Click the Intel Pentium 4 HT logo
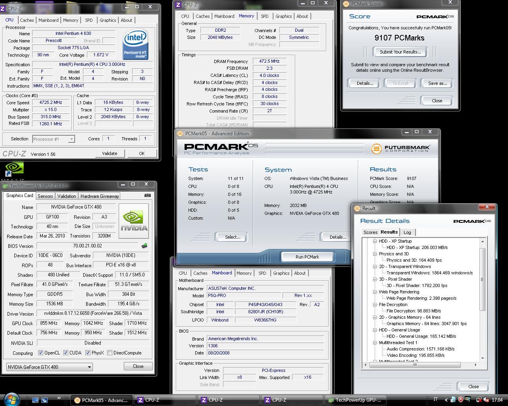This screenshot has height=406, width=508. click(x=135, y=44)
